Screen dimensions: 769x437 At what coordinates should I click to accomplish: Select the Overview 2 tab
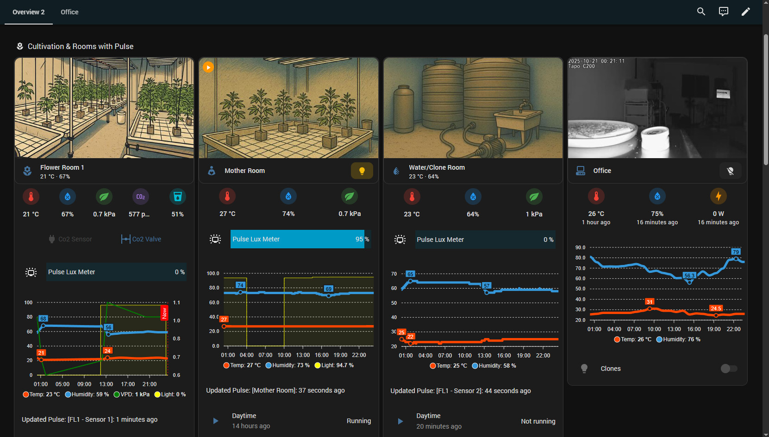(29, 12)
